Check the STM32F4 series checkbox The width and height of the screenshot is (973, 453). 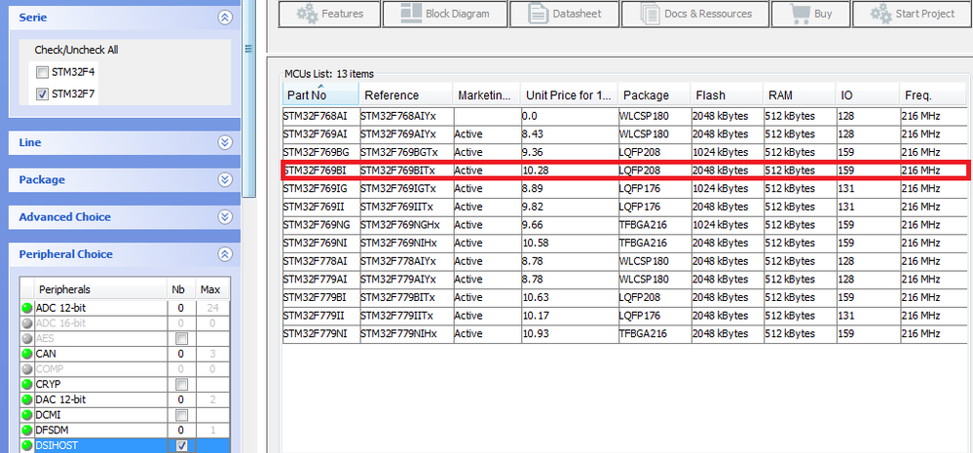42,73
